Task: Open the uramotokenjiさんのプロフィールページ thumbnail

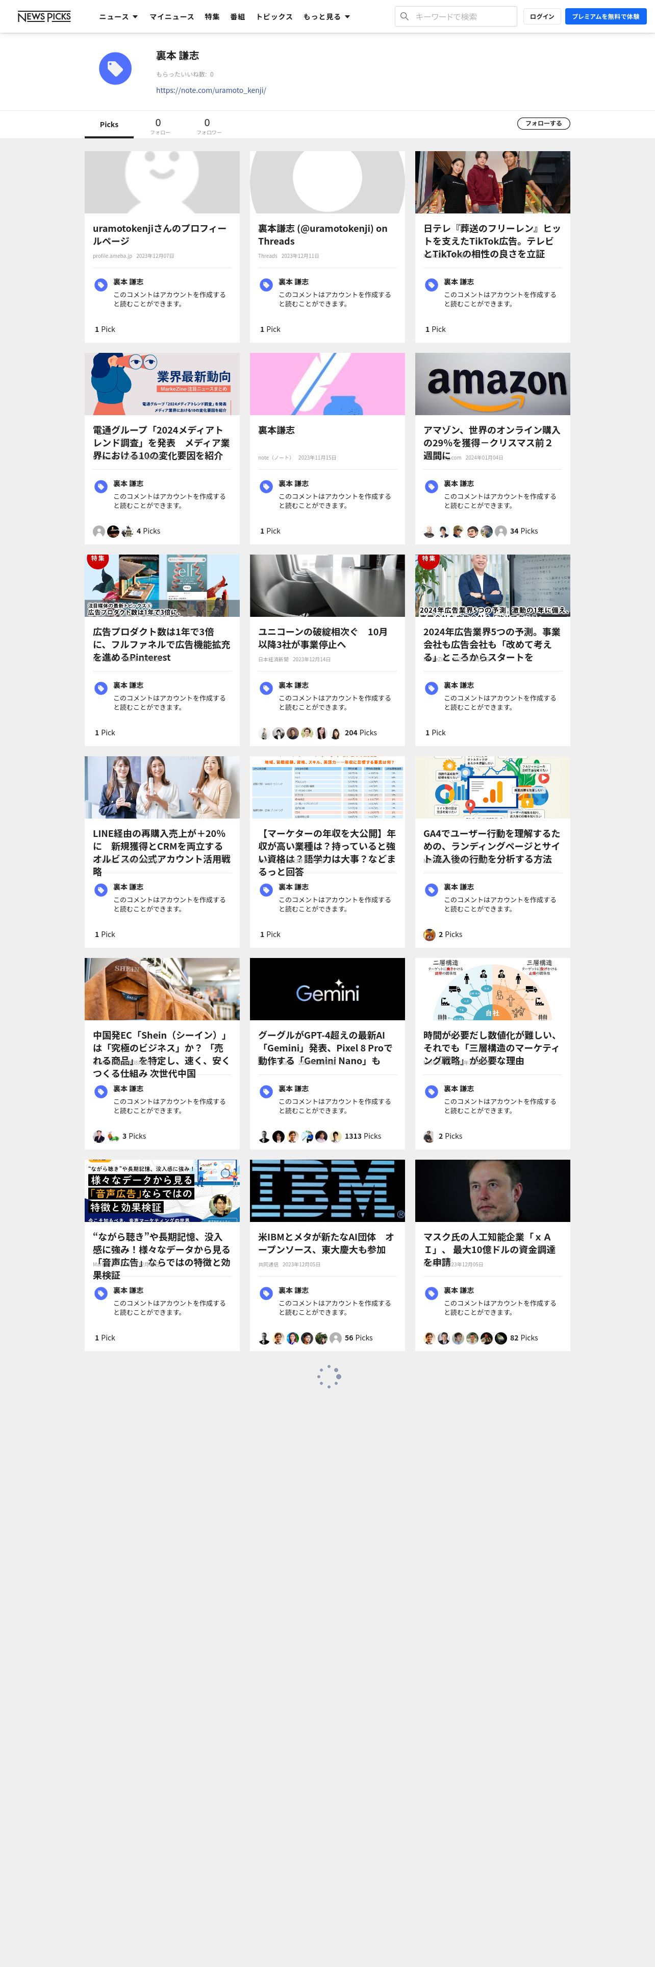Action: pos(162,182)
